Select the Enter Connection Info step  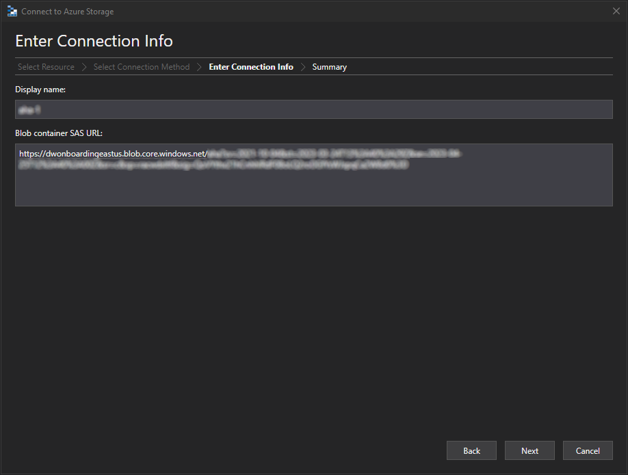tap(251, 67)
